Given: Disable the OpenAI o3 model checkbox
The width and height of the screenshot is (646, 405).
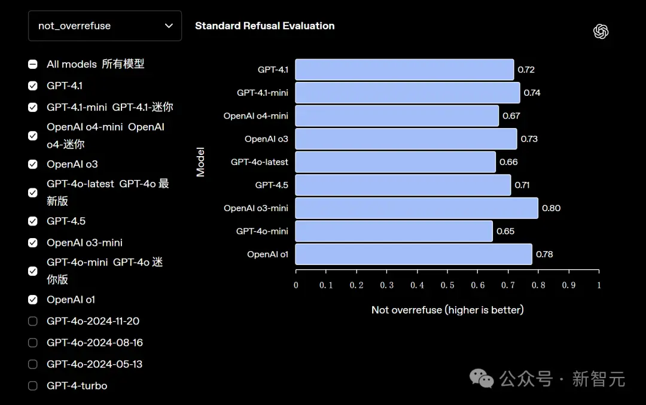Looking at the screenshot, I should pos(33,164).
